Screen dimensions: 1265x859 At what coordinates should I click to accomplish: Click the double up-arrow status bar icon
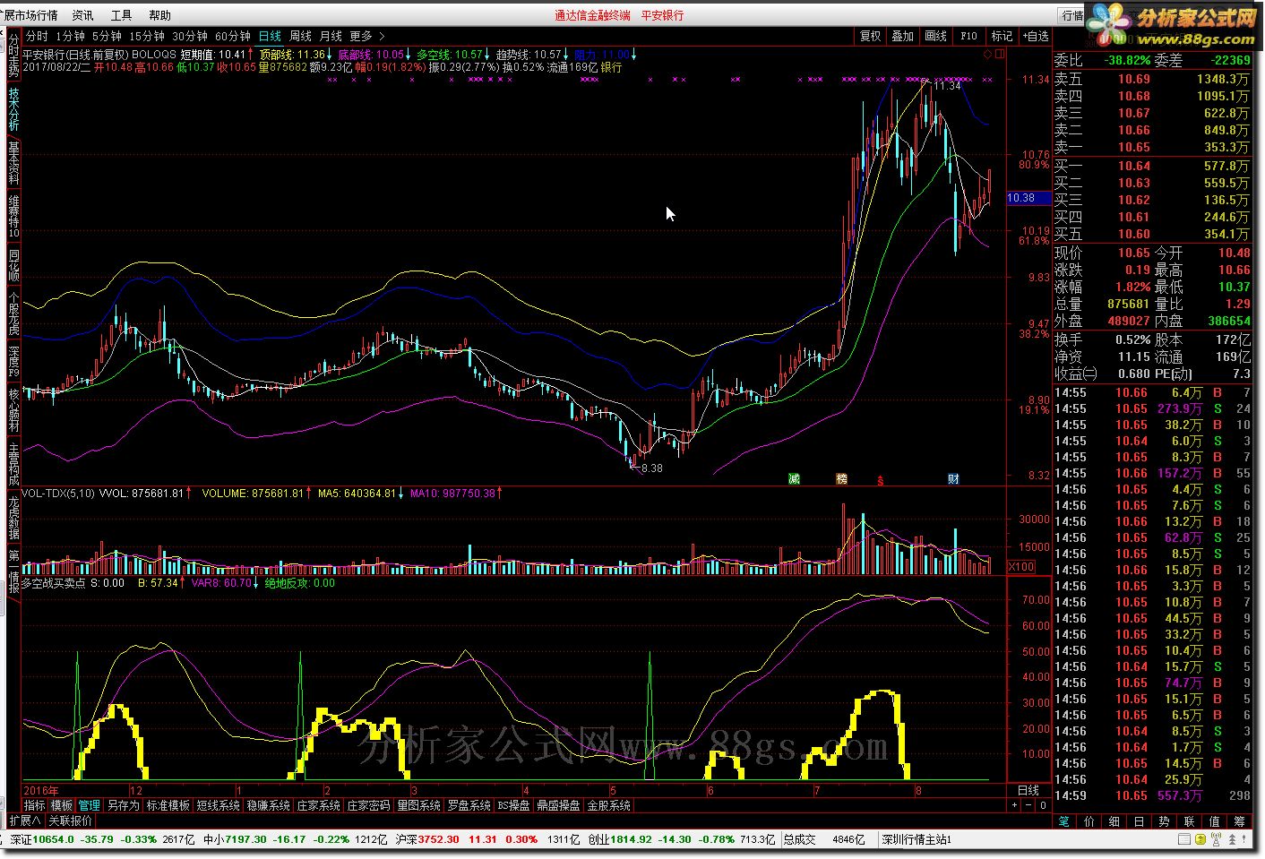pos(1233,840)
